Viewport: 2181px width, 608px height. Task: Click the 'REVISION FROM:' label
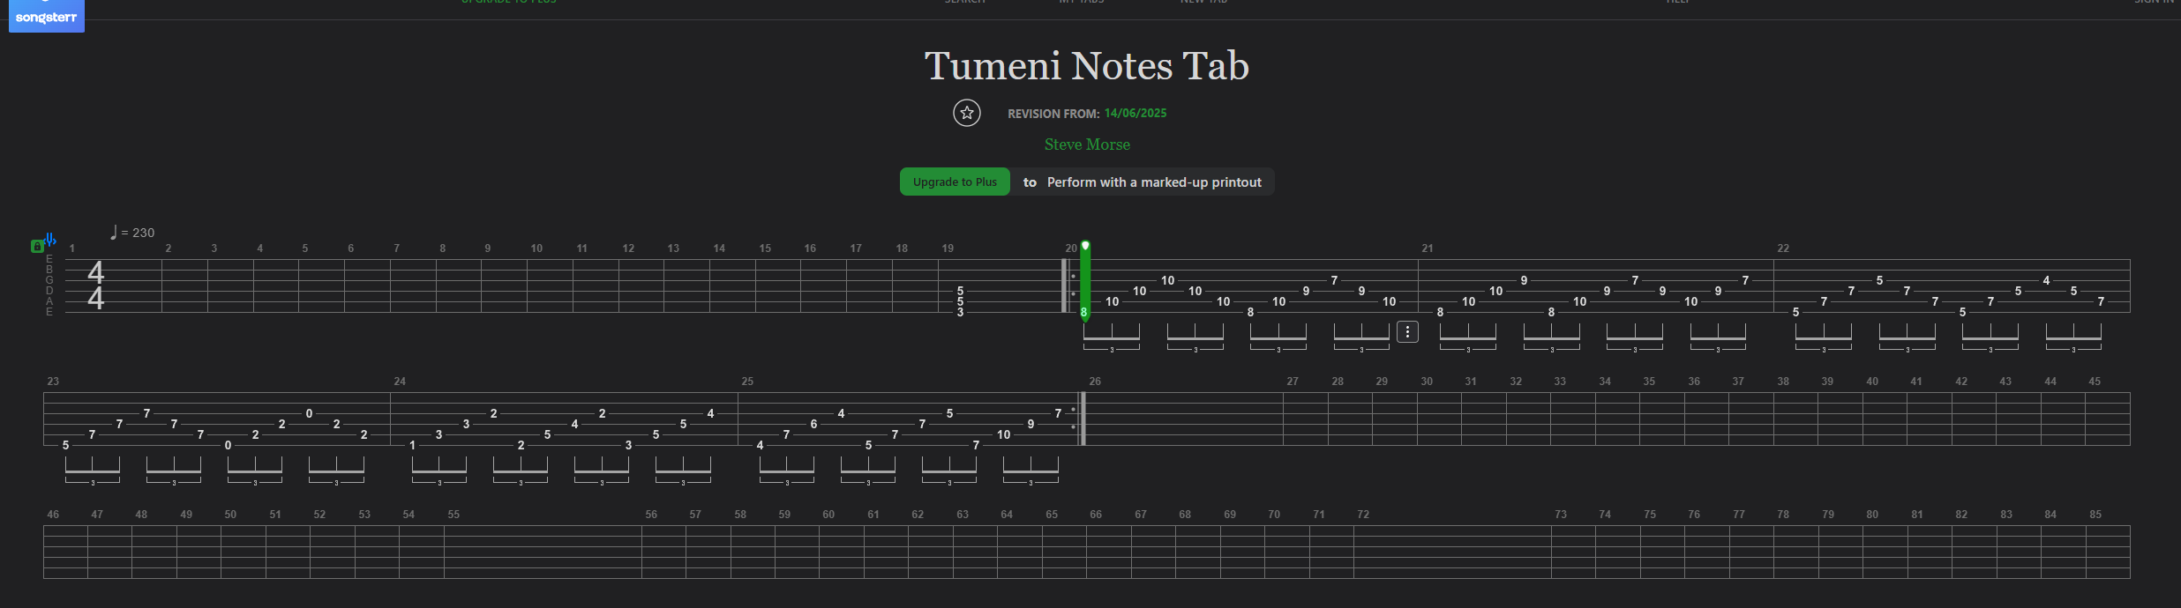(1053, 114)
